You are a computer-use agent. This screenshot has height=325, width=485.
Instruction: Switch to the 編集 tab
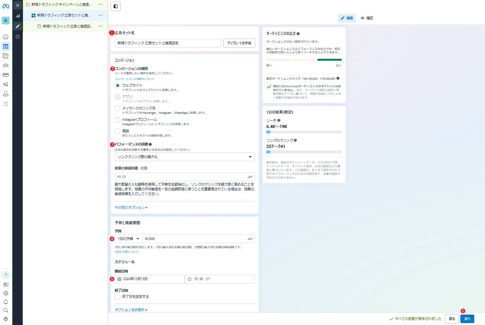tap(347, 18)
